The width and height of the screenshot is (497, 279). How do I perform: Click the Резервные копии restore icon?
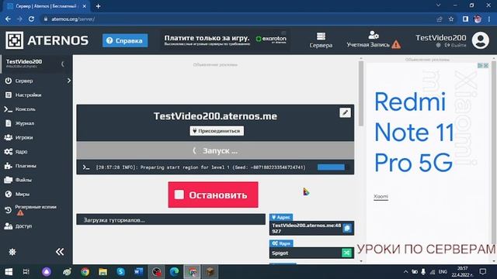tap(9, 210)
